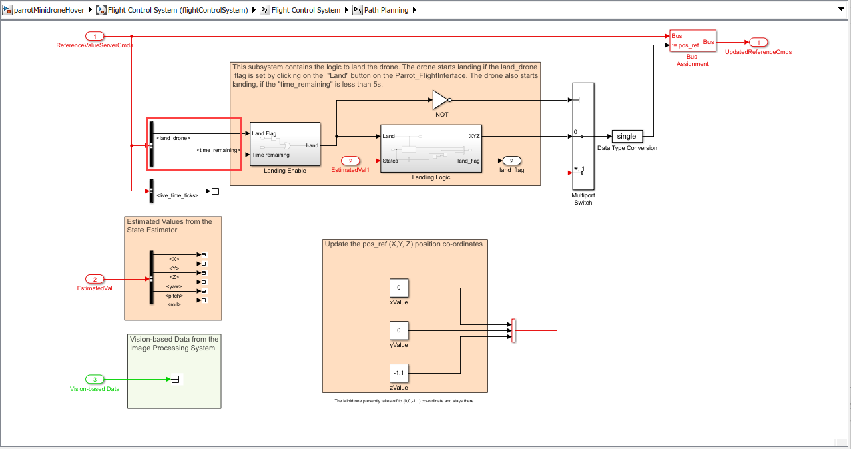
Task: Select the UpdatedReferenceCmds outport block
Action: [758, 41]
